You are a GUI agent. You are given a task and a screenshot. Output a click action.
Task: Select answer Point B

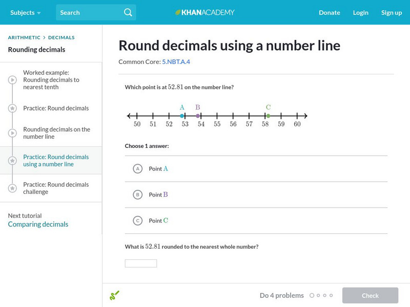[x=137, y=194]
